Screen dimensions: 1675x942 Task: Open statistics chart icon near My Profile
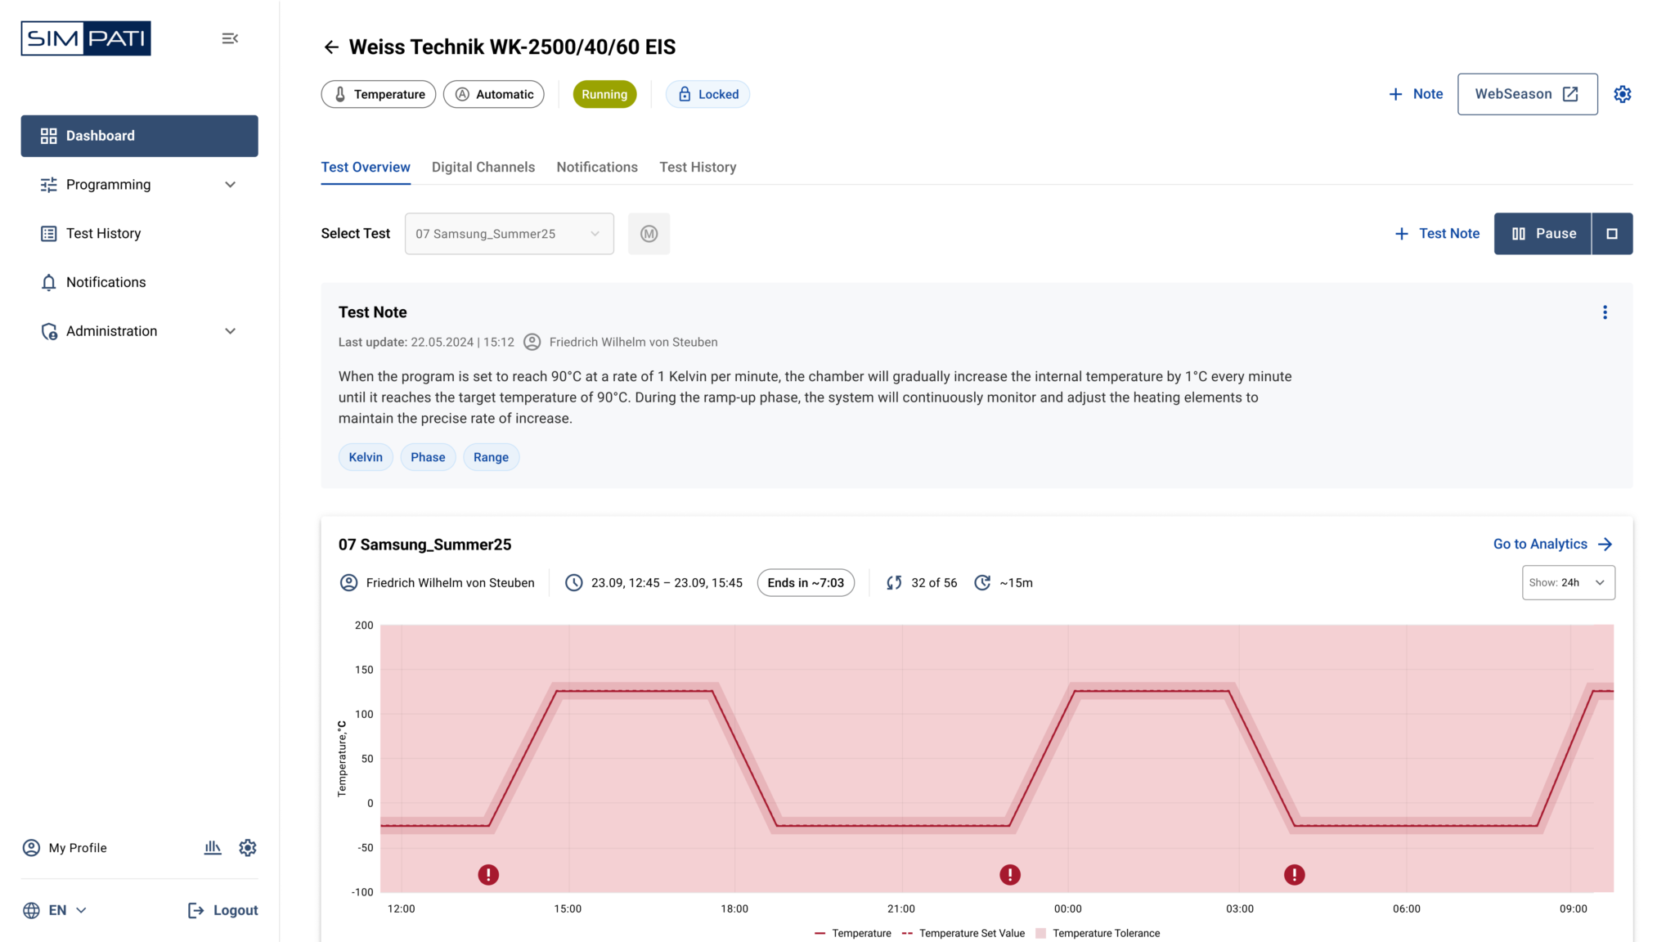coord(213,848)
